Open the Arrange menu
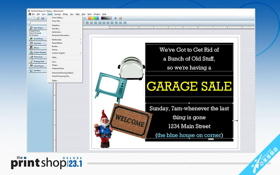The height and width of the screenshot is (175, 280). tap(57, 14)
